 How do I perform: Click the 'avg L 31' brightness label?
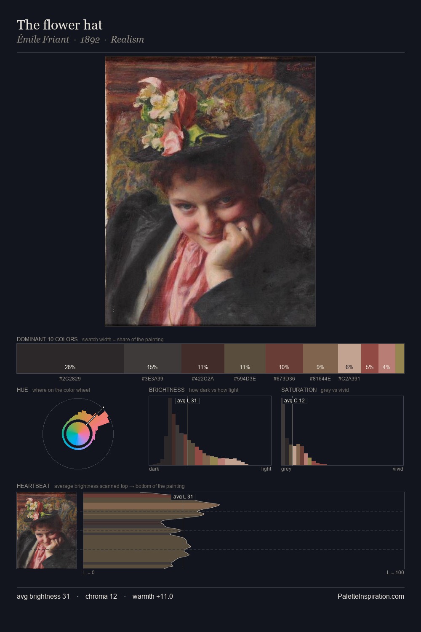pyautogui.click(x=187, y=401)
